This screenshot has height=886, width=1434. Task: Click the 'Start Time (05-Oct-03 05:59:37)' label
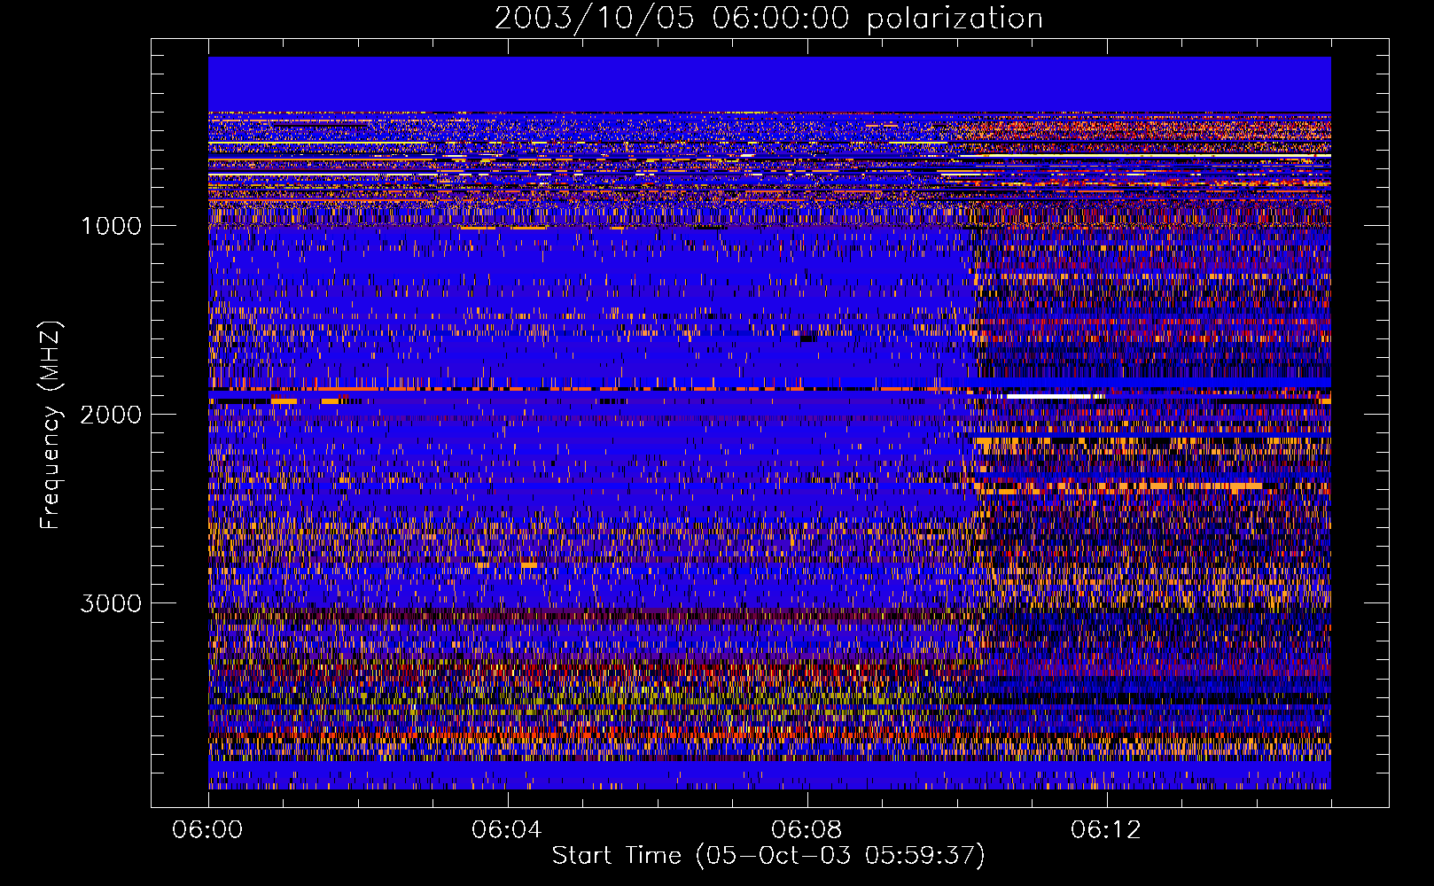[x=768, y=856]
